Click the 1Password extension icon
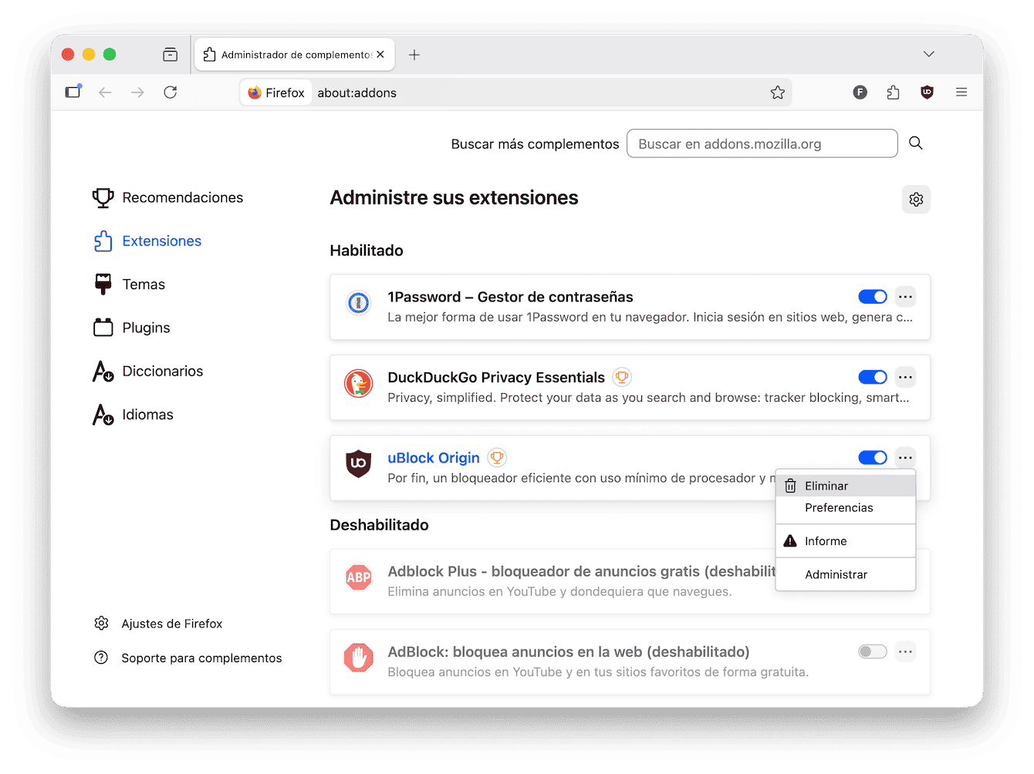 (359, 303)
